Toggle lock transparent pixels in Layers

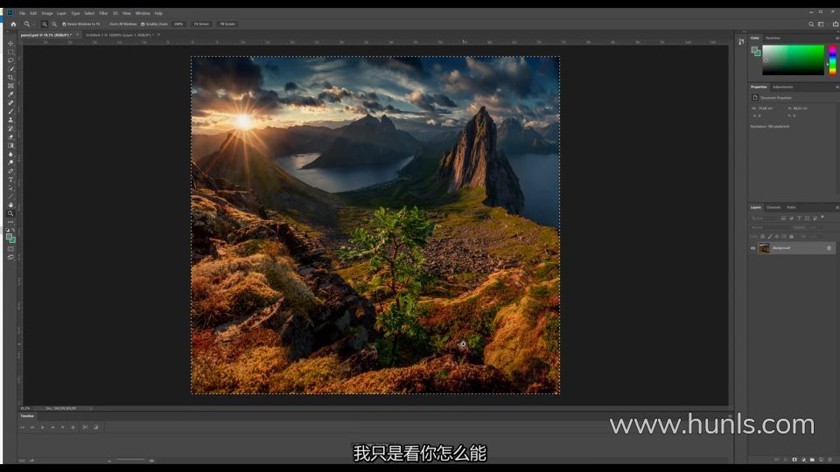tap(762, 237)
